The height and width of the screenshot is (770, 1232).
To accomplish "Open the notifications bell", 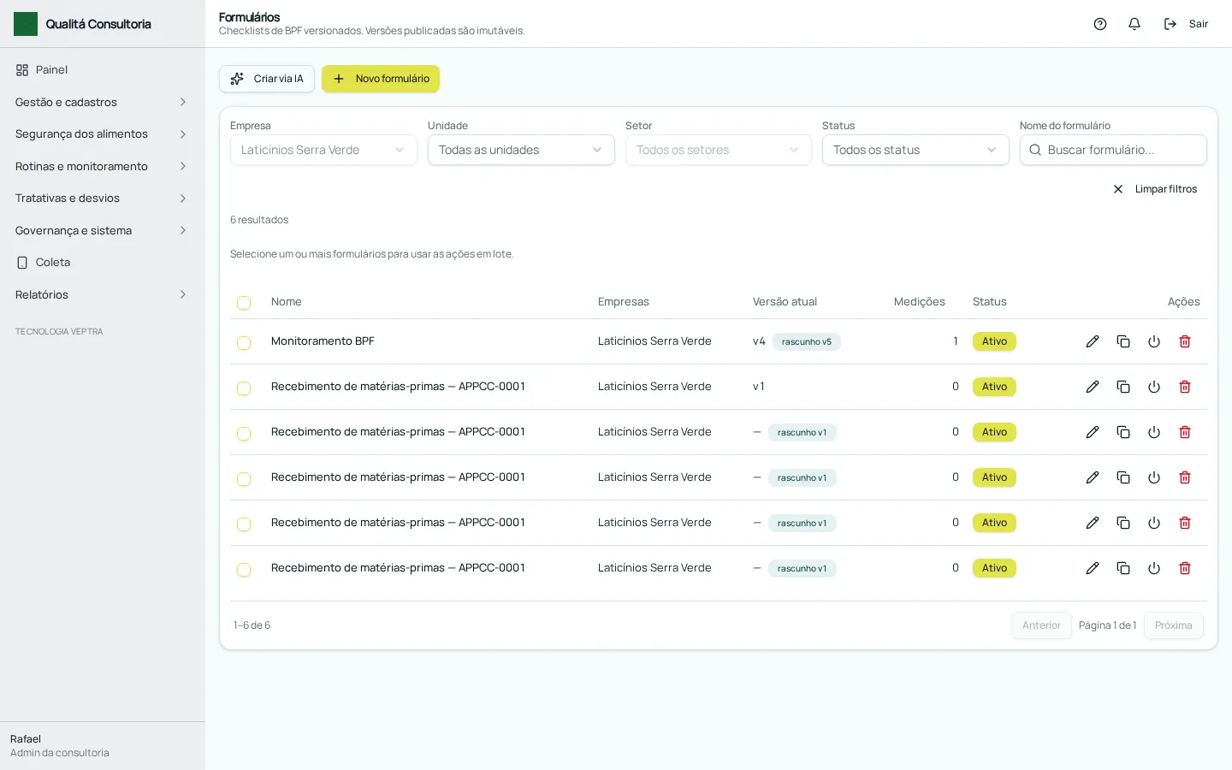I will click(1134, 24).
